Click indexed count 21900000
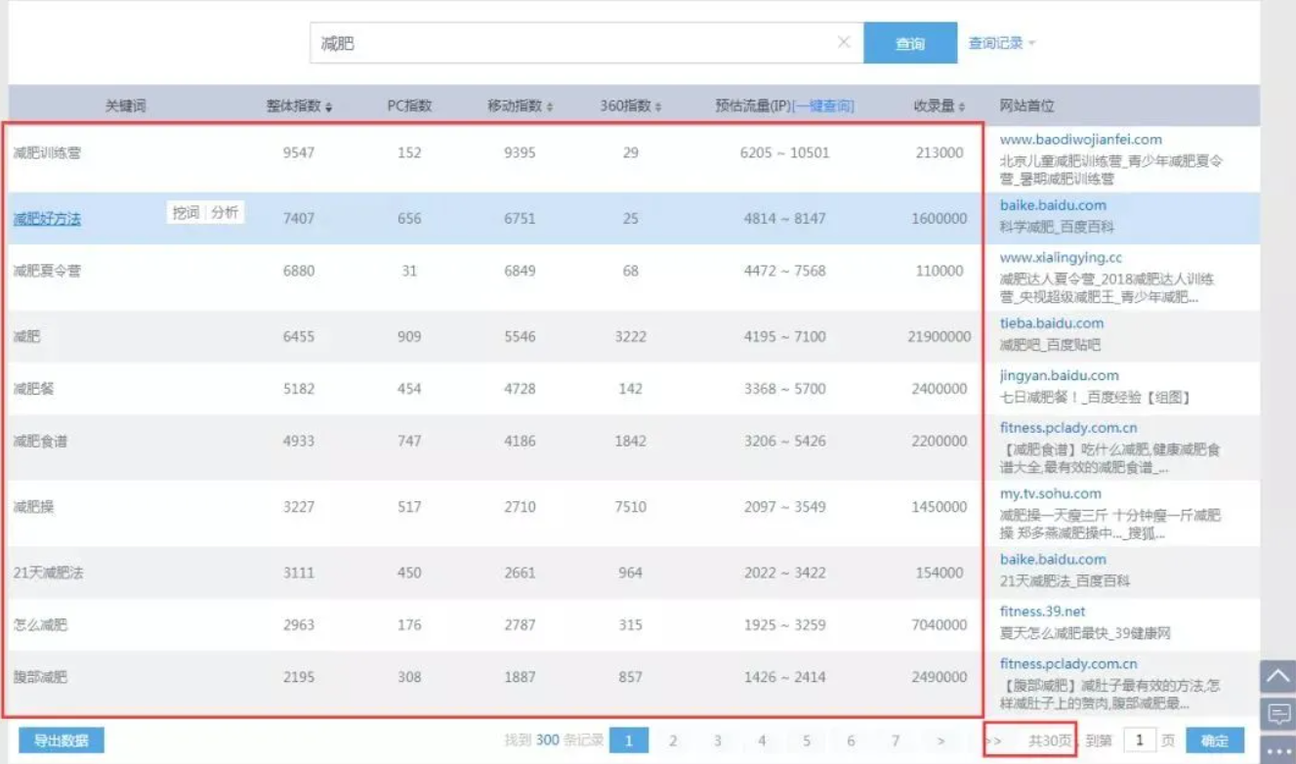1296x764 pixels. pyautogui.click(x=940, y=336)
